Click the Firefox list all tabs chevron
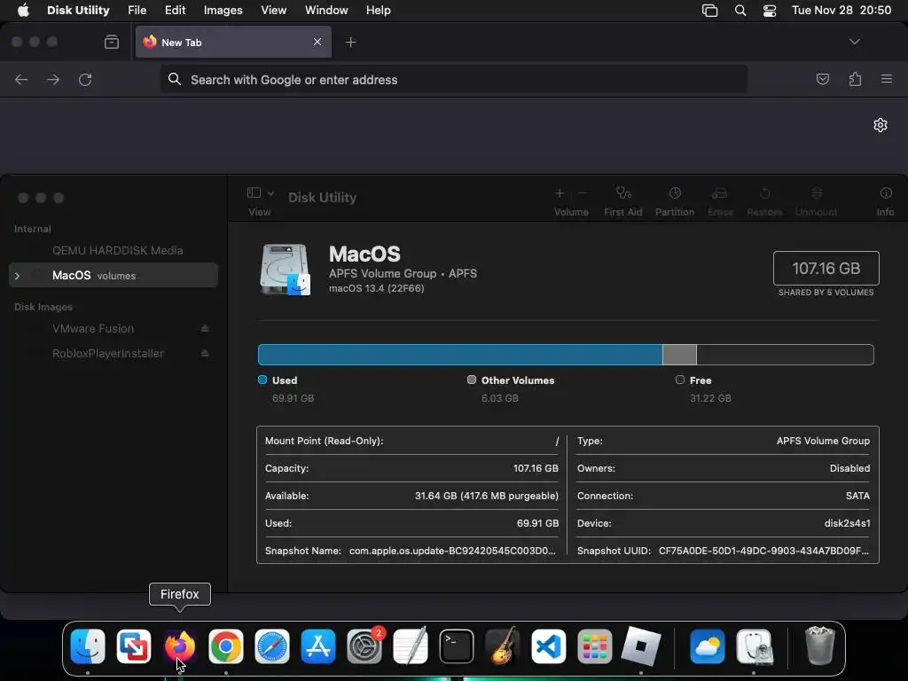Image resolution: width=908 pixels, height=681 pixels. 855,42
